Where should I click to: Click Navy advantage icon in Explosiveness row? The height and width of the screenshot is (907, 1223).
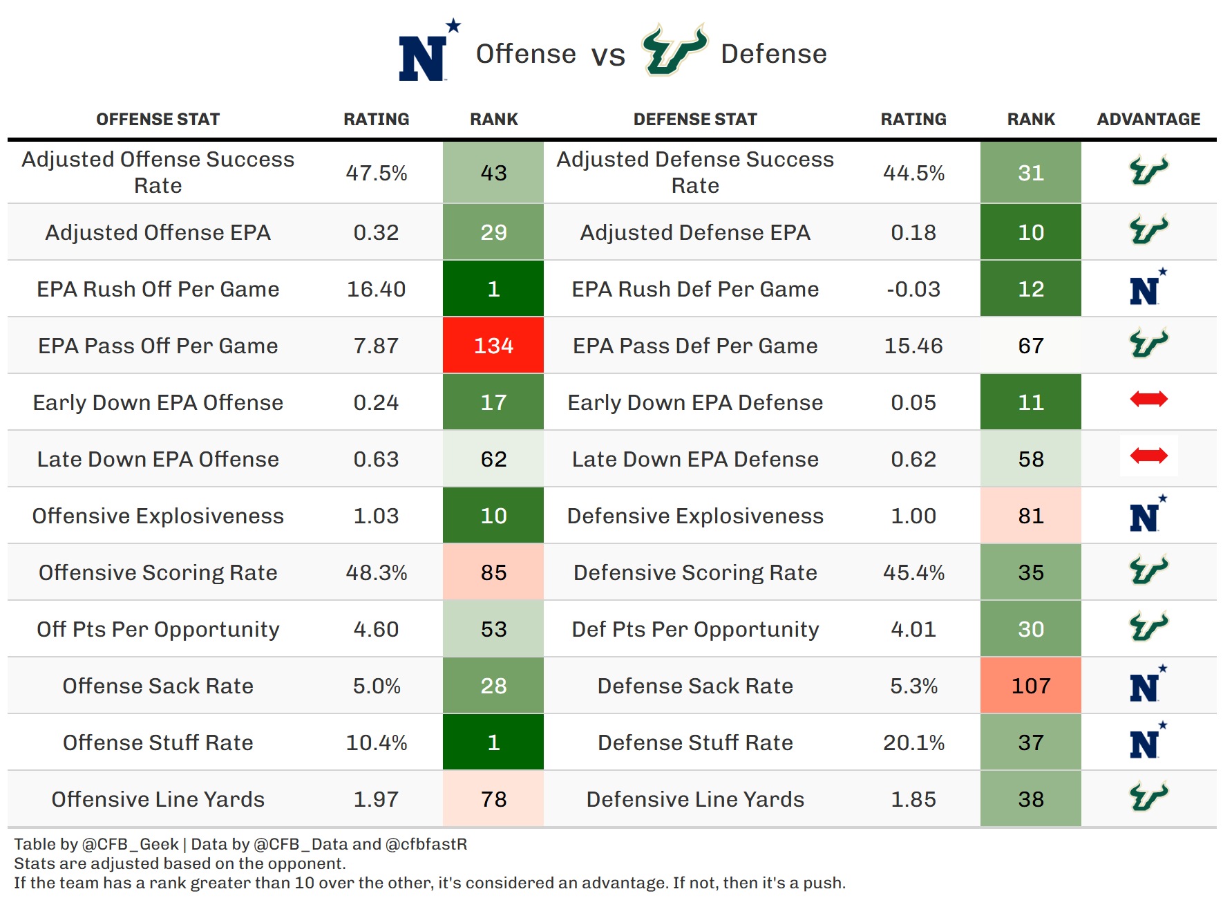click(x=1146, y=515)
